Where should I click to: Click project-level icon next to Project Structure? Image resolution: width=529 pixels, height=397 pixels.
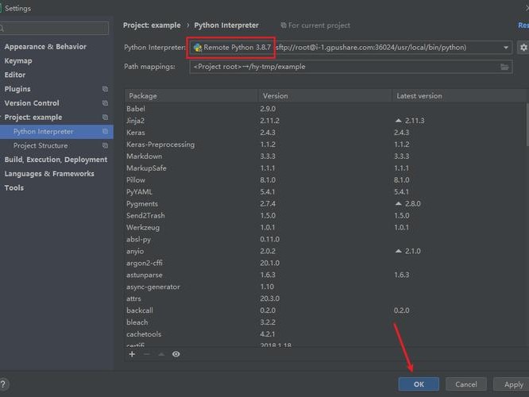pos(106,145)
